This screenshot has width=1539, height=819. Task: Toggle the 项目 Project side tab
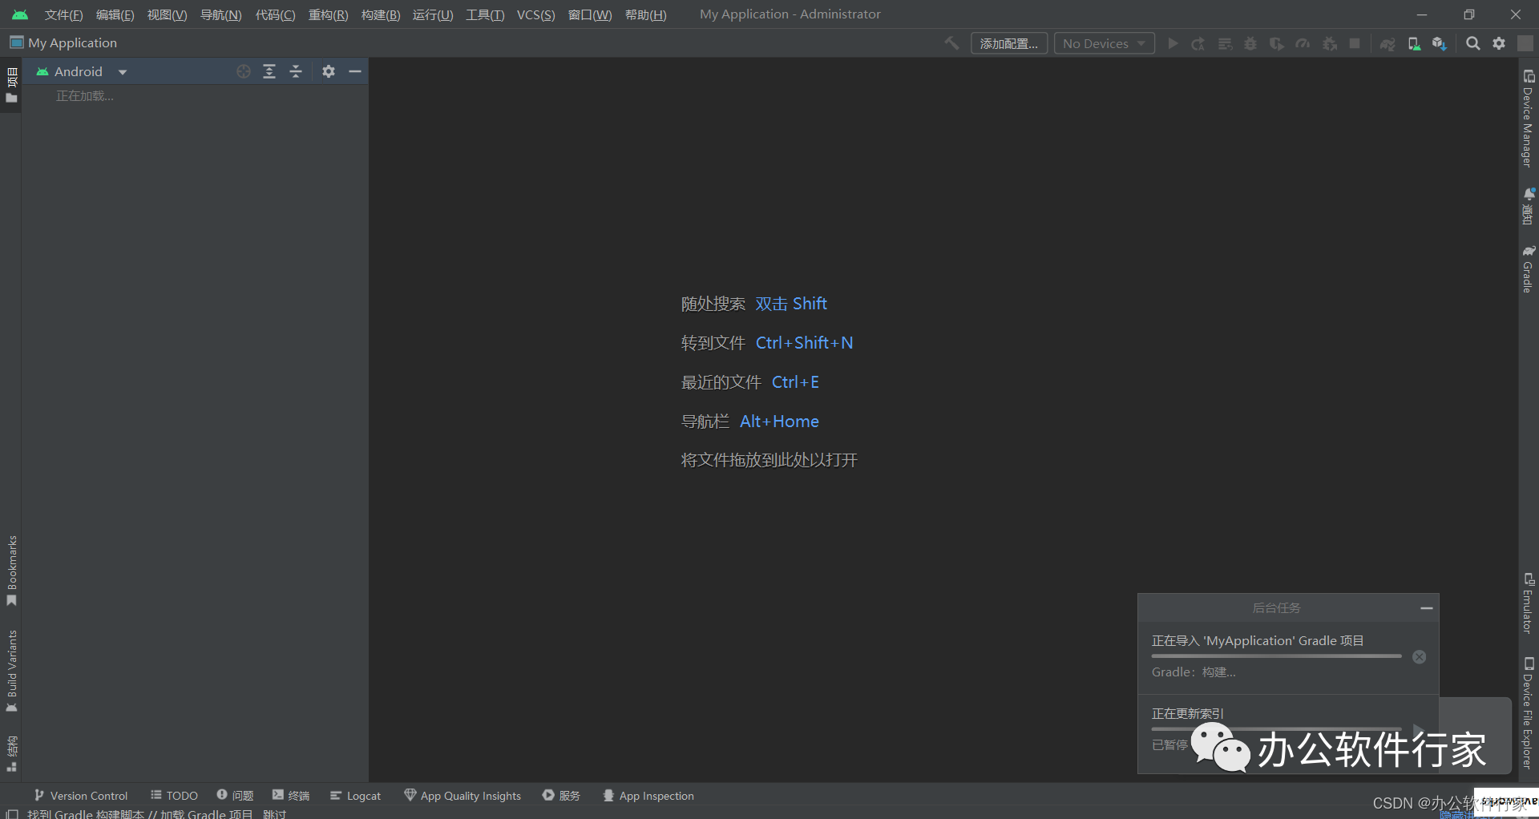(x=11, y=85)
